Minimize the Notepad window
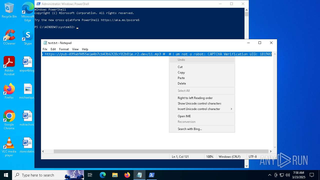Screen dimensions: 320x180 pos(248,43)
